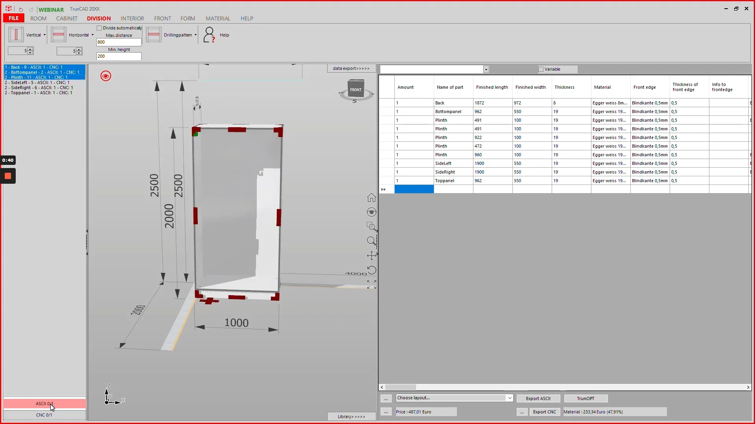
Task: Switch to the CABINET tab
Action: (67, 18)
